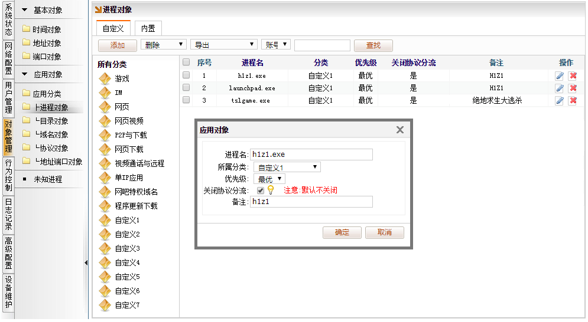Open the 优先级 dropdown in dialog
This screenshot has width=588, height=322.
pyautogui.click(x=270, y=179)
